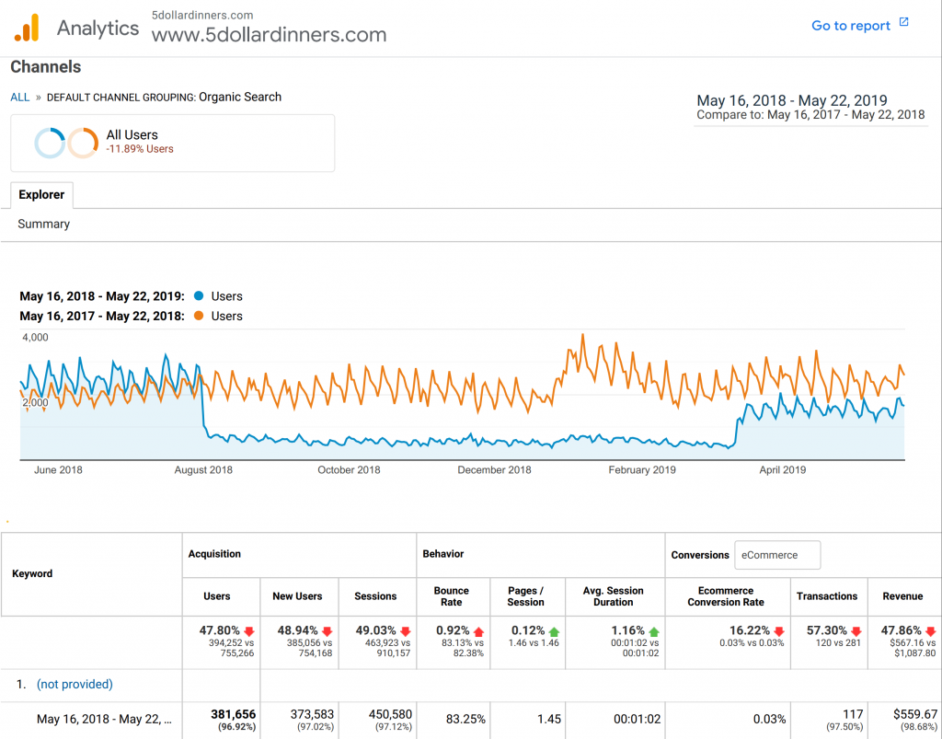Click the August 2018 chart axis label
Viewport: 942px width, 739px height.
(x=203, y=470)
